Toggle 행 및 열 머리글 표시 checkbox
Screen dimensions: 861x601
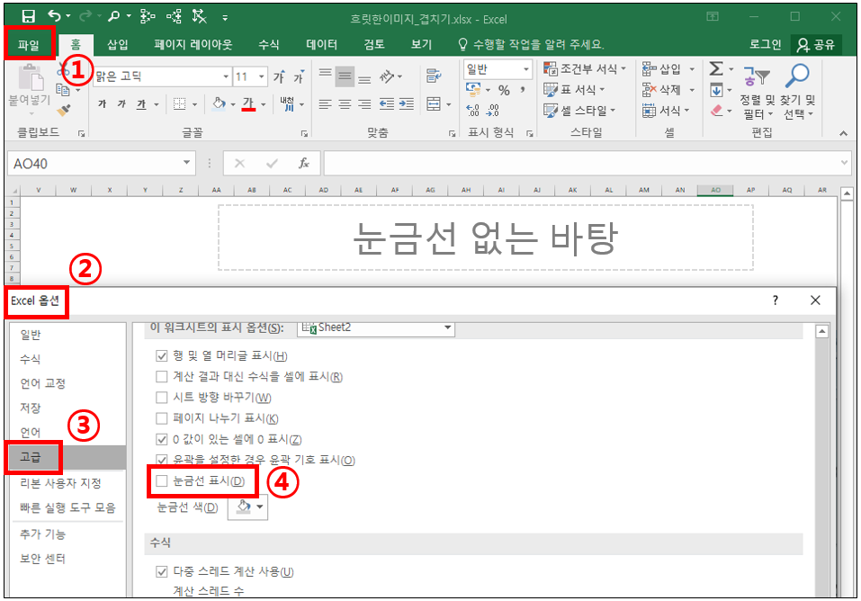tap(161, 356)
